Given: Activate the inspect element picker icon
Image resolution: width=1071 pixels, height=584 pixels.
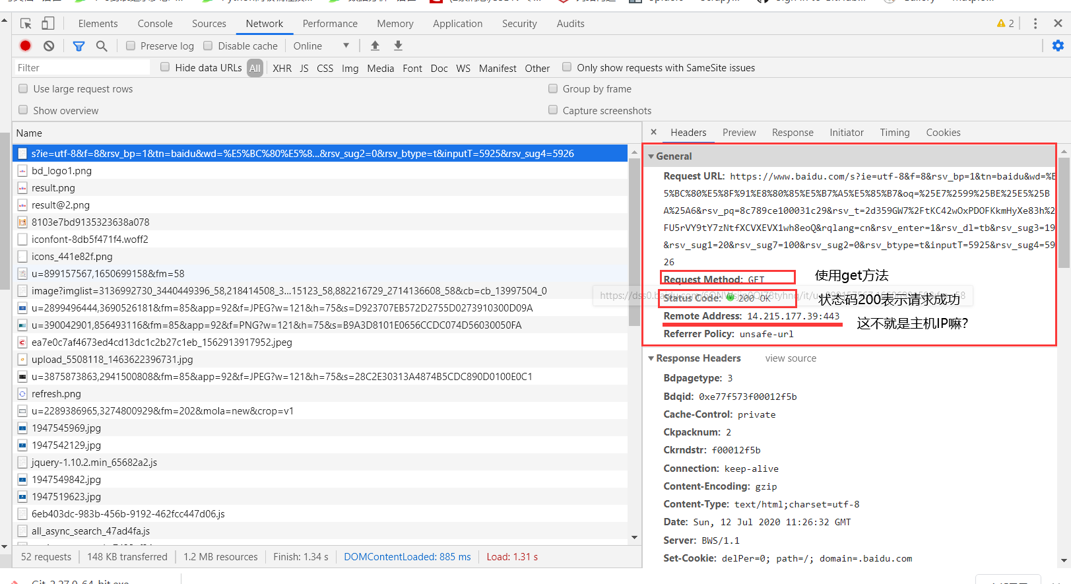Looking at the screenshot, I should (x=26, y=24).
